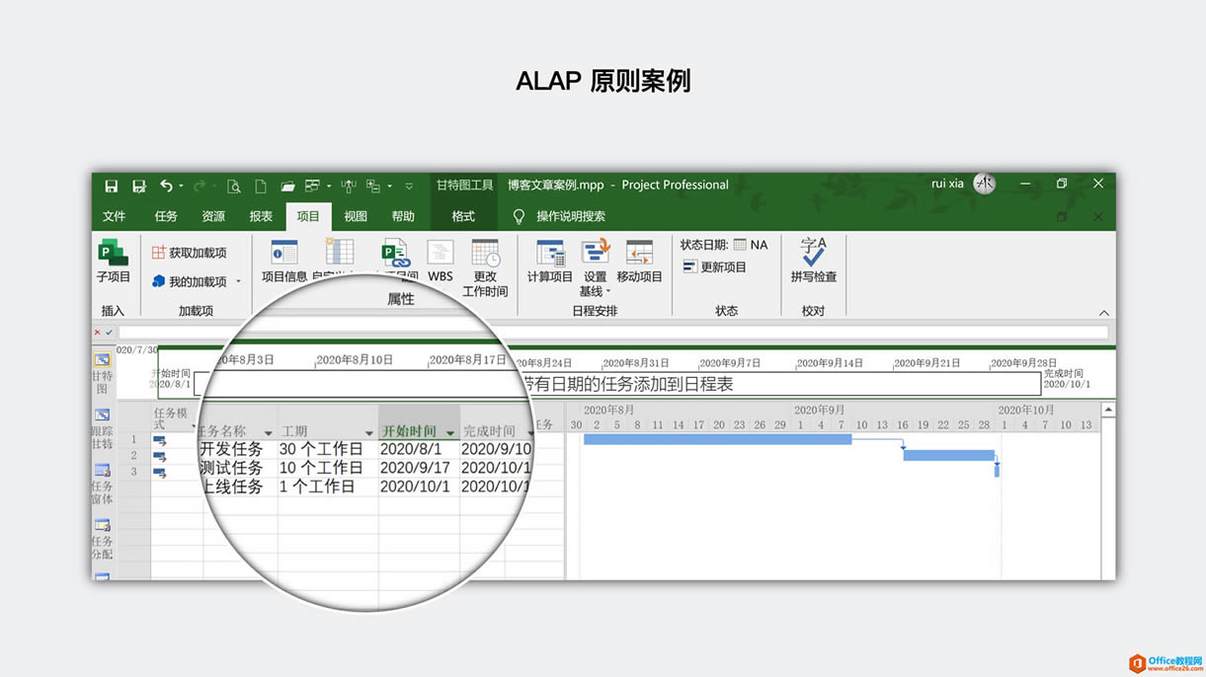Open the 开始时间 column filter dropdown
Viewport: 1206px width, 677px height.
pyautogui.click(x=452, y=431)
